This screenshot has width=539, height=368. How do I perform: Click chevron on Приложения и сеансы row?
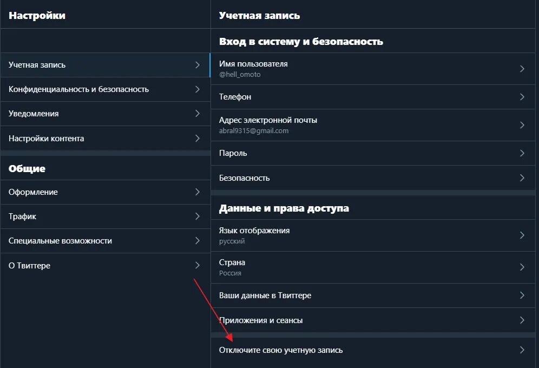tap(522, 320)
